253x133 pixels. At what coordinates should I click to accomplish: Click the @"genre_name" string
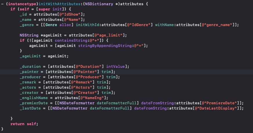click(217, 25)
